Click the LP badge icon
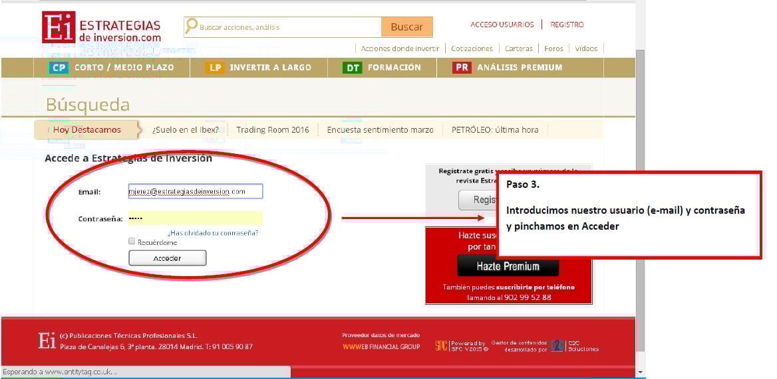This screenshot has width=777, height=379. tap(215, 68)
